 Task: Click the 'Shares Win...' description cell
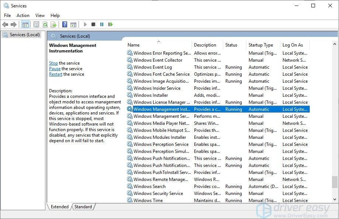pyautogui.click(x=206, y=123)
